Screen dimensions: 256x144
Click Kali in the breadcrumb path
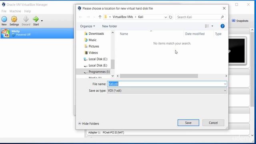[140, 17]
